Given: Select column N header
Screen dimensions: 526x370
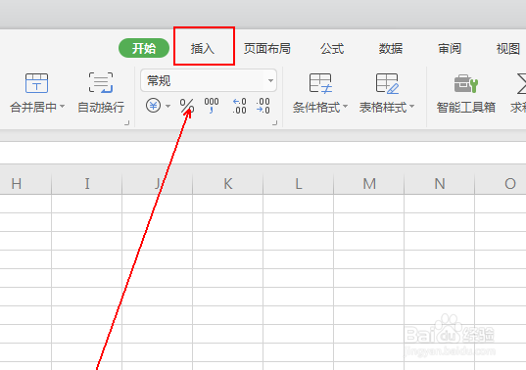Looking at the screenshot, I should tap(440, 184).
